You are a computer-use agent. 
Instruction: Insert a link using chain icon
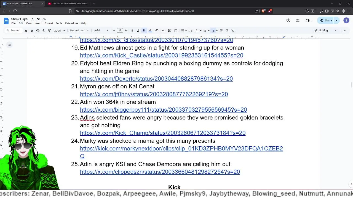coord(164,31)
